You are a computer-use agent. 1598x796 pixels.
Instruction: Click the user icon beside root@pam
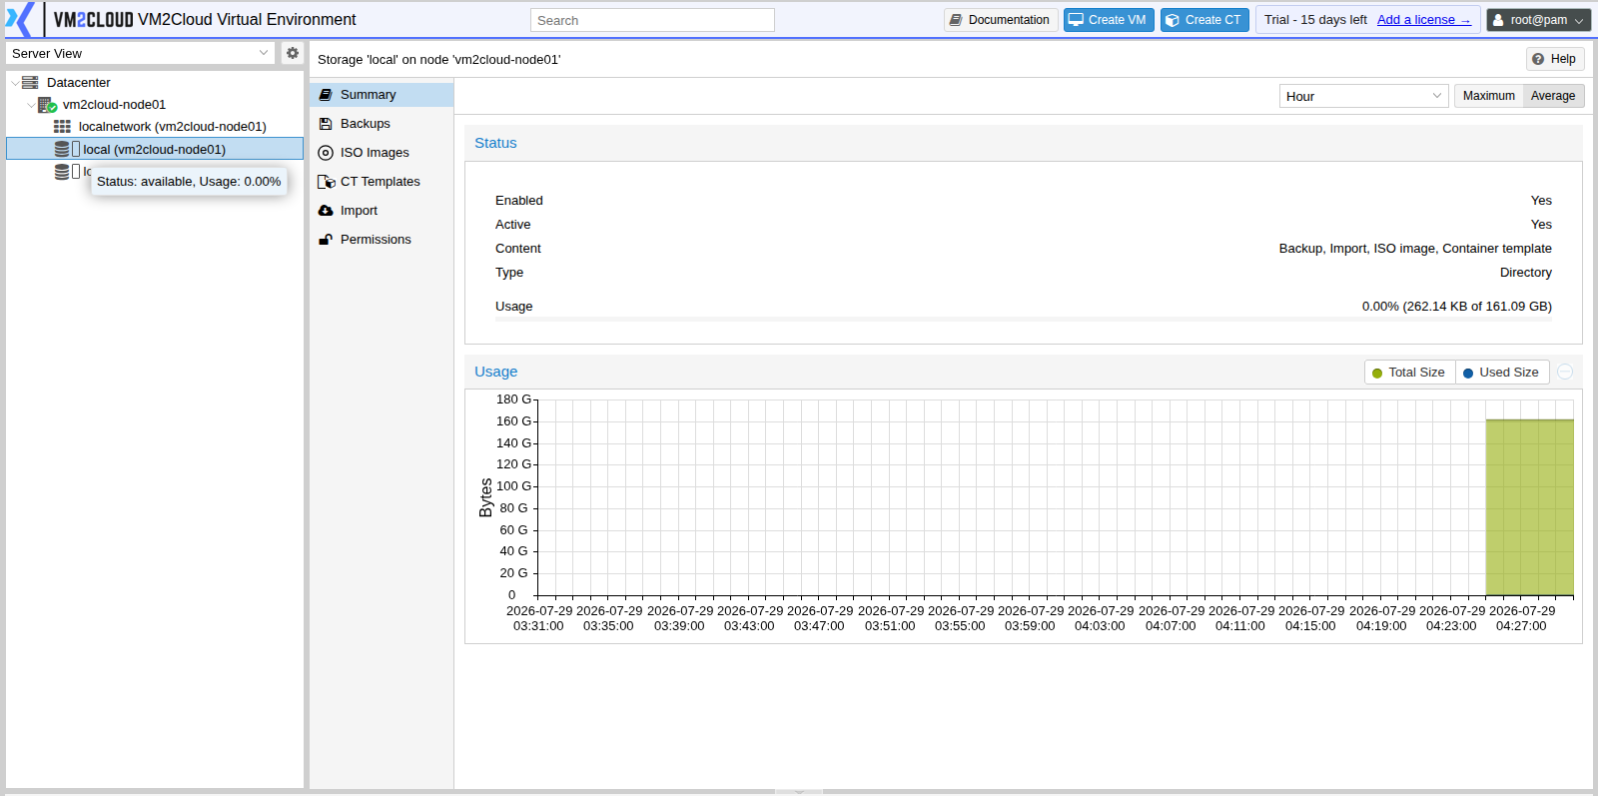(x=1498, y=20)
